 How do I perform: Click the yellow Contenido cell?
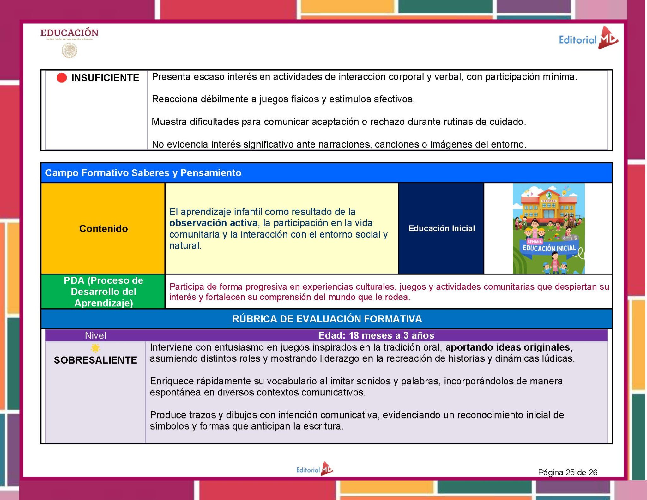tap(103, 228)
